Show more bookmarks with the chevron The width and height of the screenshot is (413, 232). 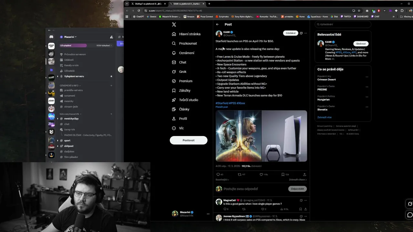pos(393,16)
